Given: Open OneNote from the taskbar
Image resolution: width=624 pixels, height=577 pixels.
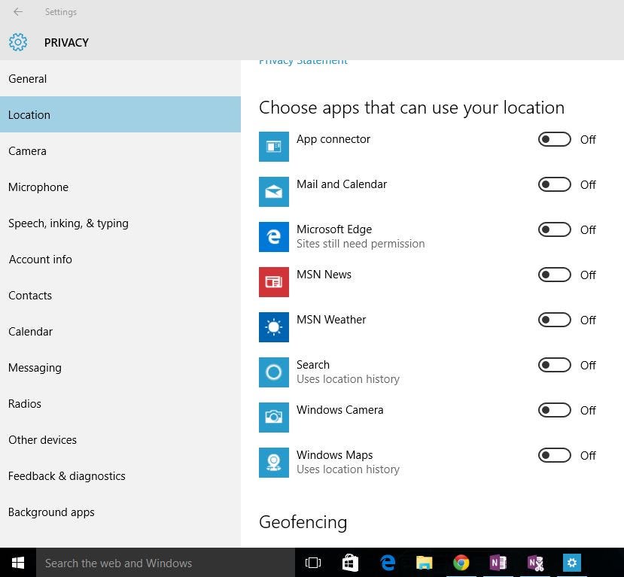Looking at the screenshot, I should (498, 563).
